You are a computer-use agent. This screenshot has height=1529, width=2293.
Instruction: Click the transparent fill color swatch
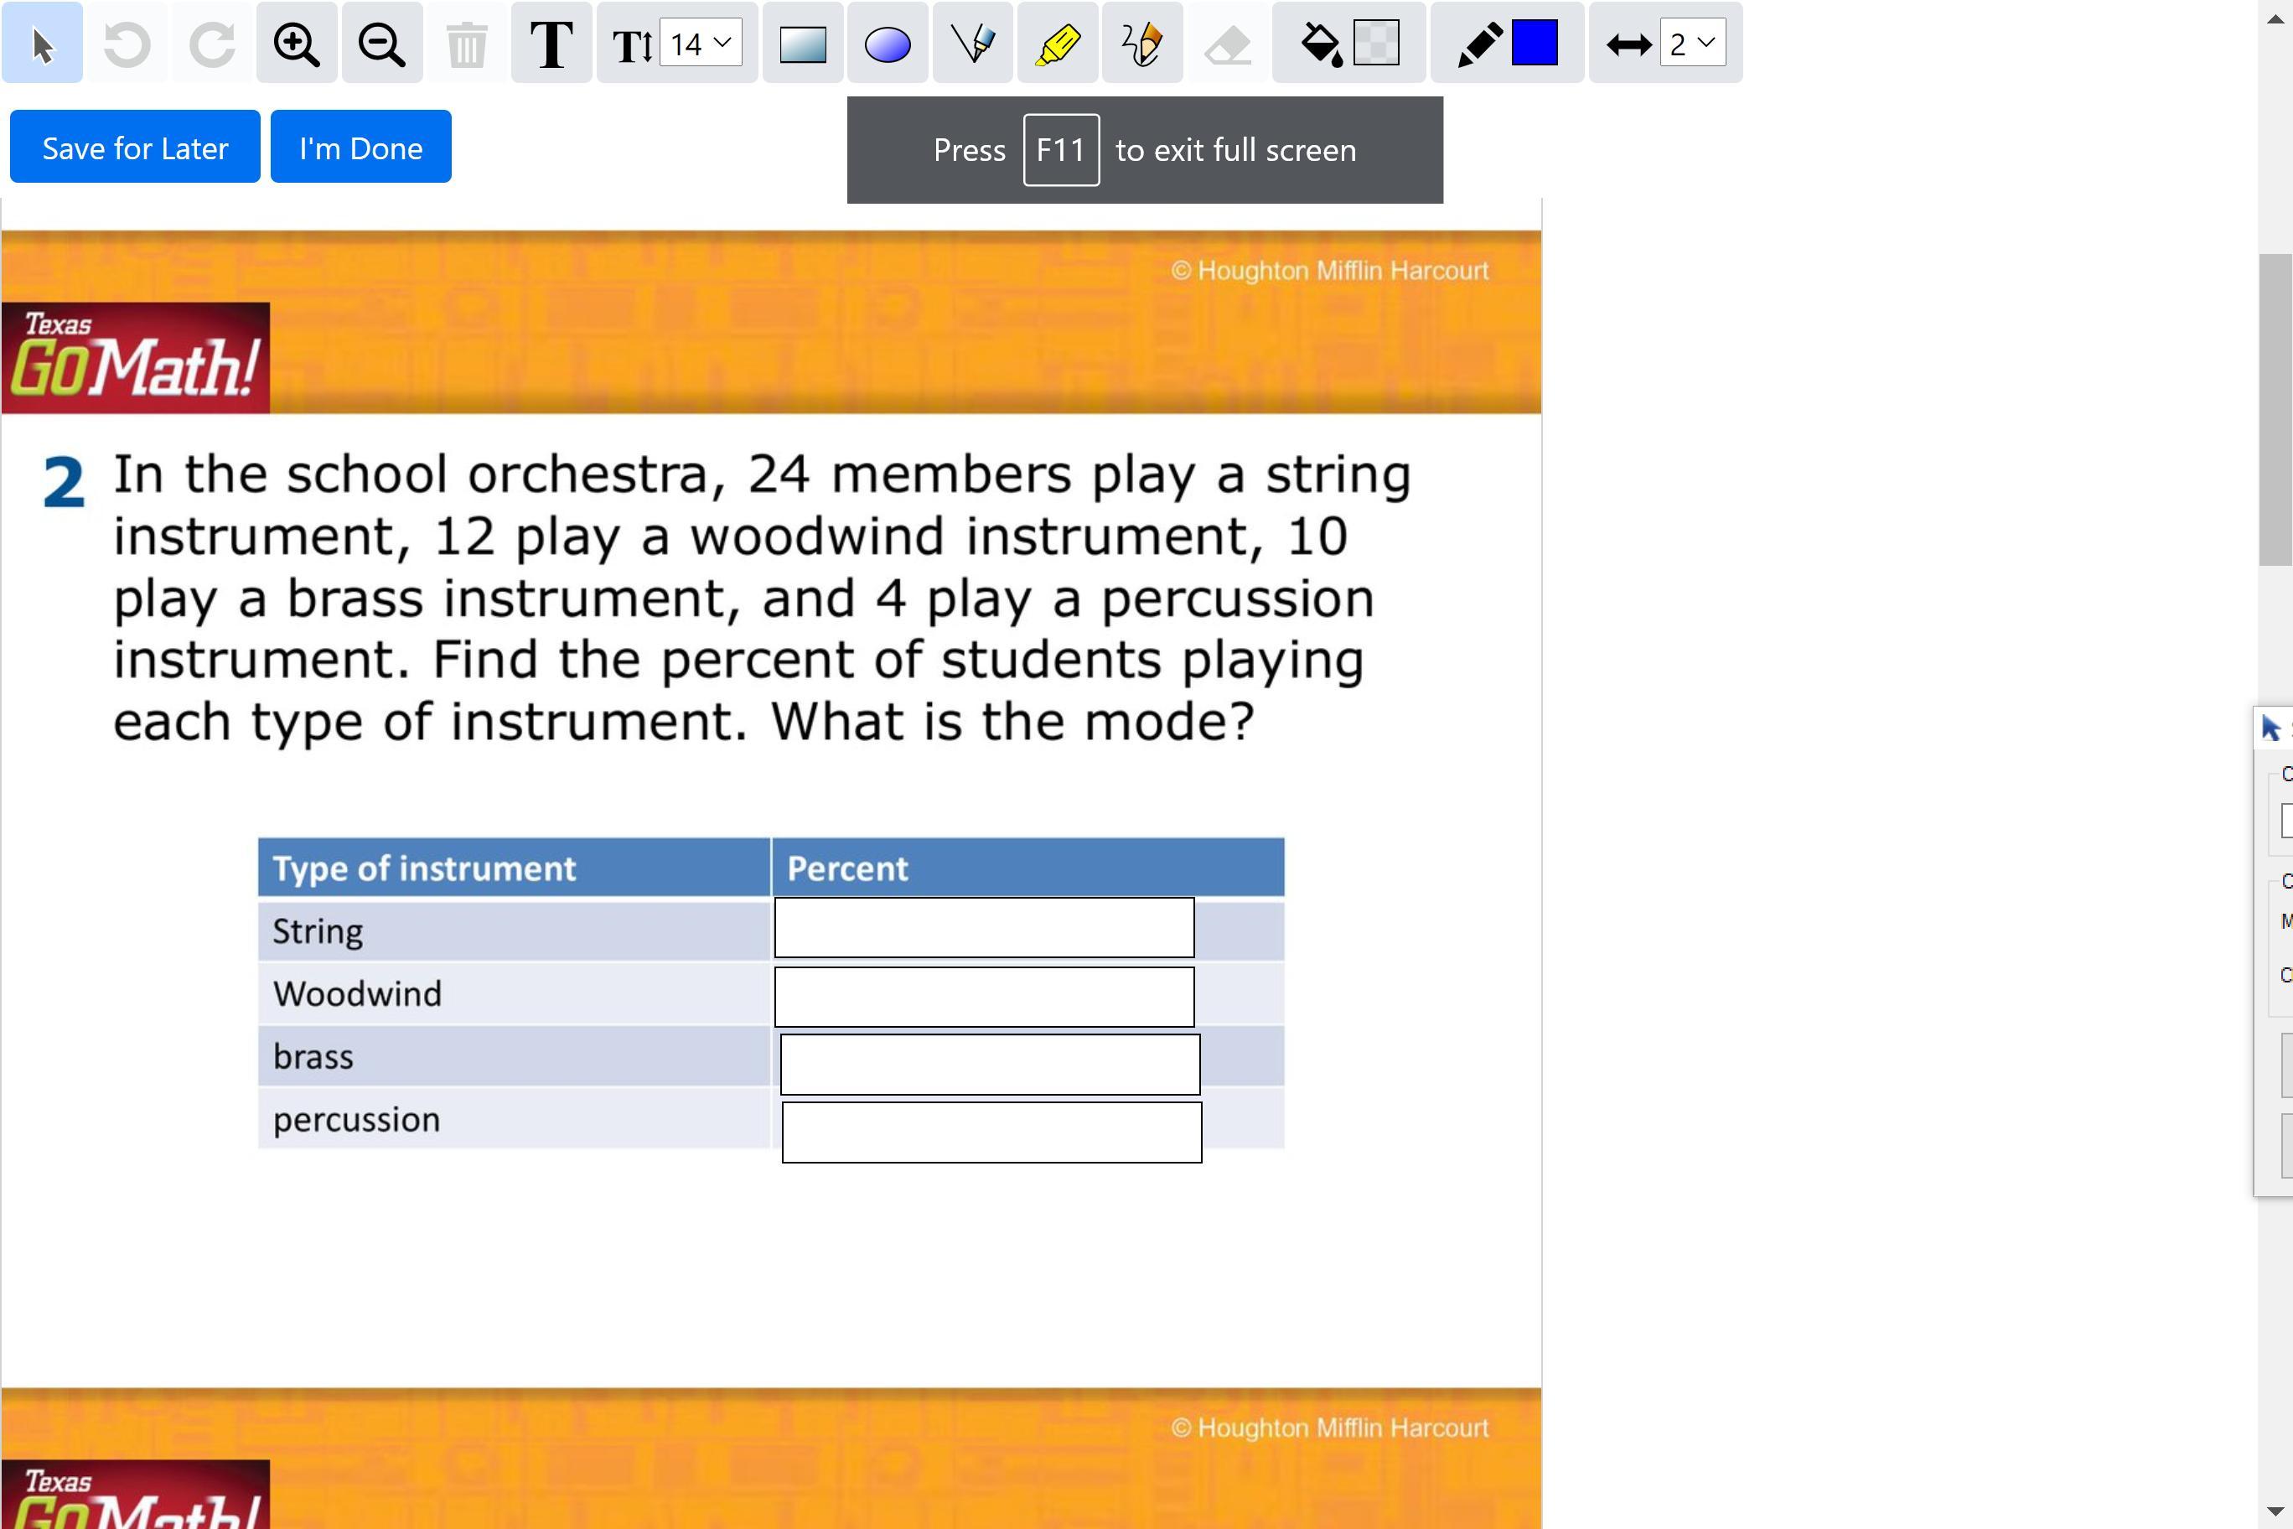[x=1377, y=44]
